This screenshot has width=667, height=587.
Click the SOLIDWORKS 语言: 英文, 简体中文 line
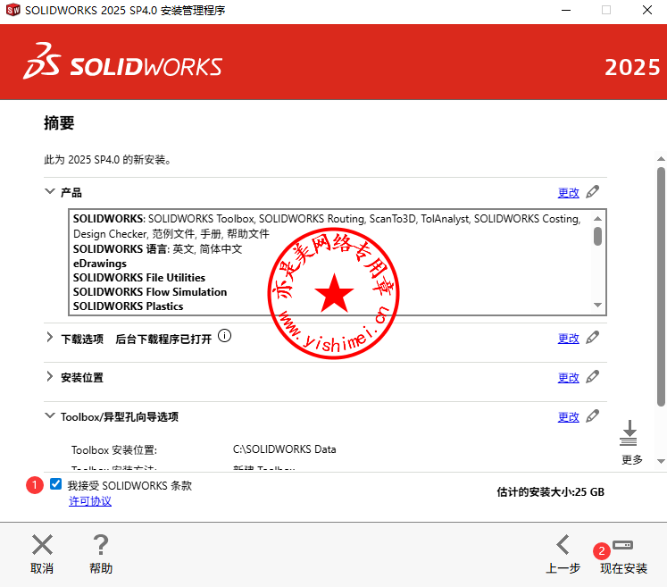(157, 248)
